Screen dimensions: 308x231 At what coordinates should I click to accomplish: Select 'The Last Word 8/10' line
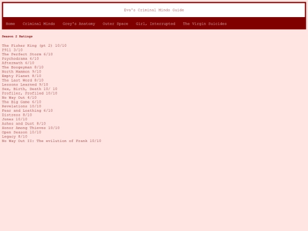click(23, 80)
